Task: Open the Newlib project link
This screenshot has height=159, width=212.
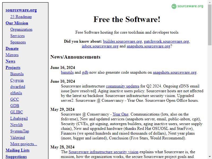Action: [16, 125]
